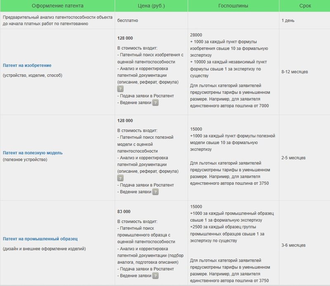Open the Патент на изобретение link
Image resolution: width=330 pixels, height=286 pixels.
click(x=27, y=65)
